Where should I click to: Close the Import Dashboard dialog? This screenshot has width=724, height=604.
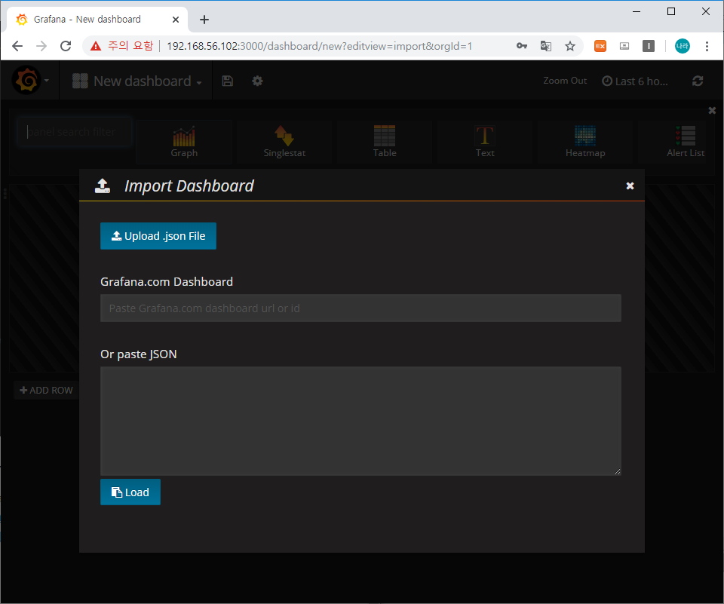click(630, 185)
